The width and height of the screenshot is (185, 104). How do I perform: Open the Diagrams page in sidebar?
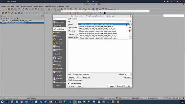[x=59, y=43]
